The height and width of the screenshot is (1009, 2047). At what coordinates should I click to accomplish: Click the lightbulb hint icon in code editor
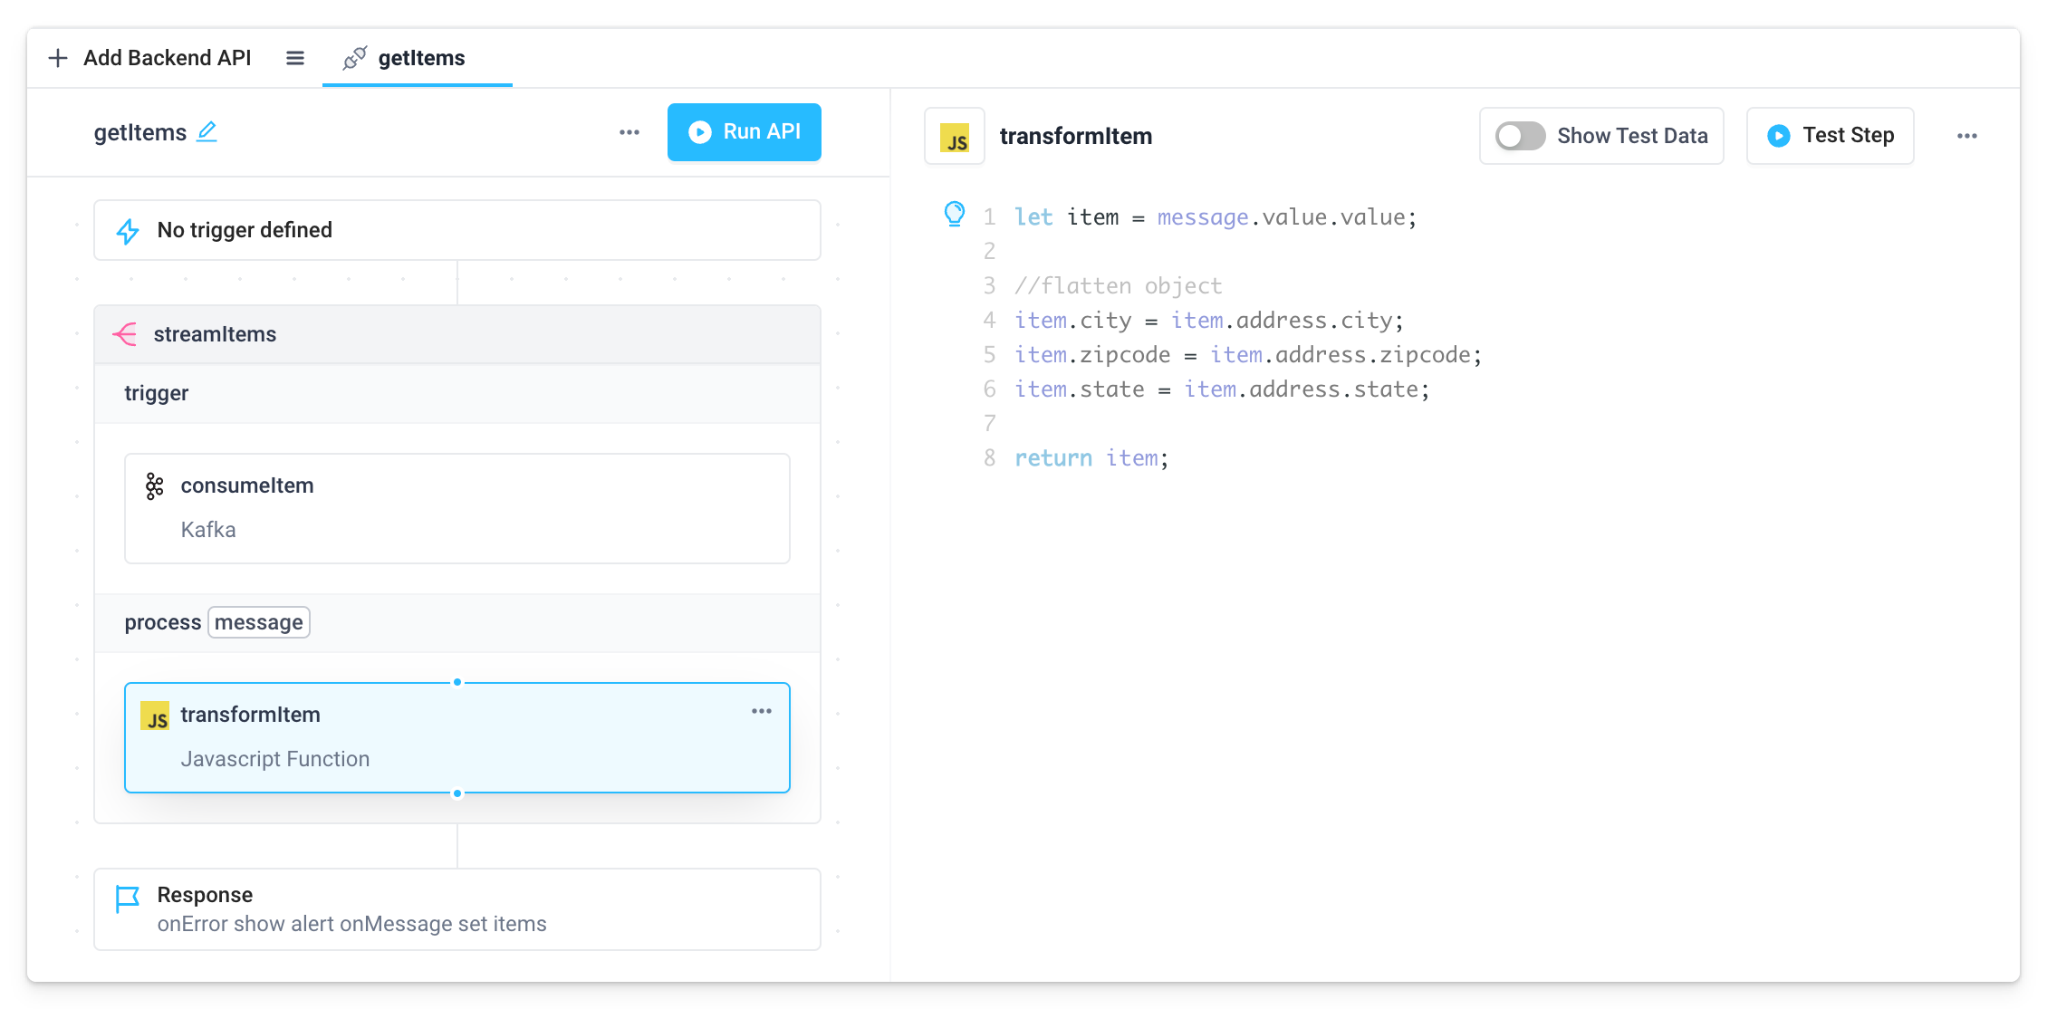point(954,214)
